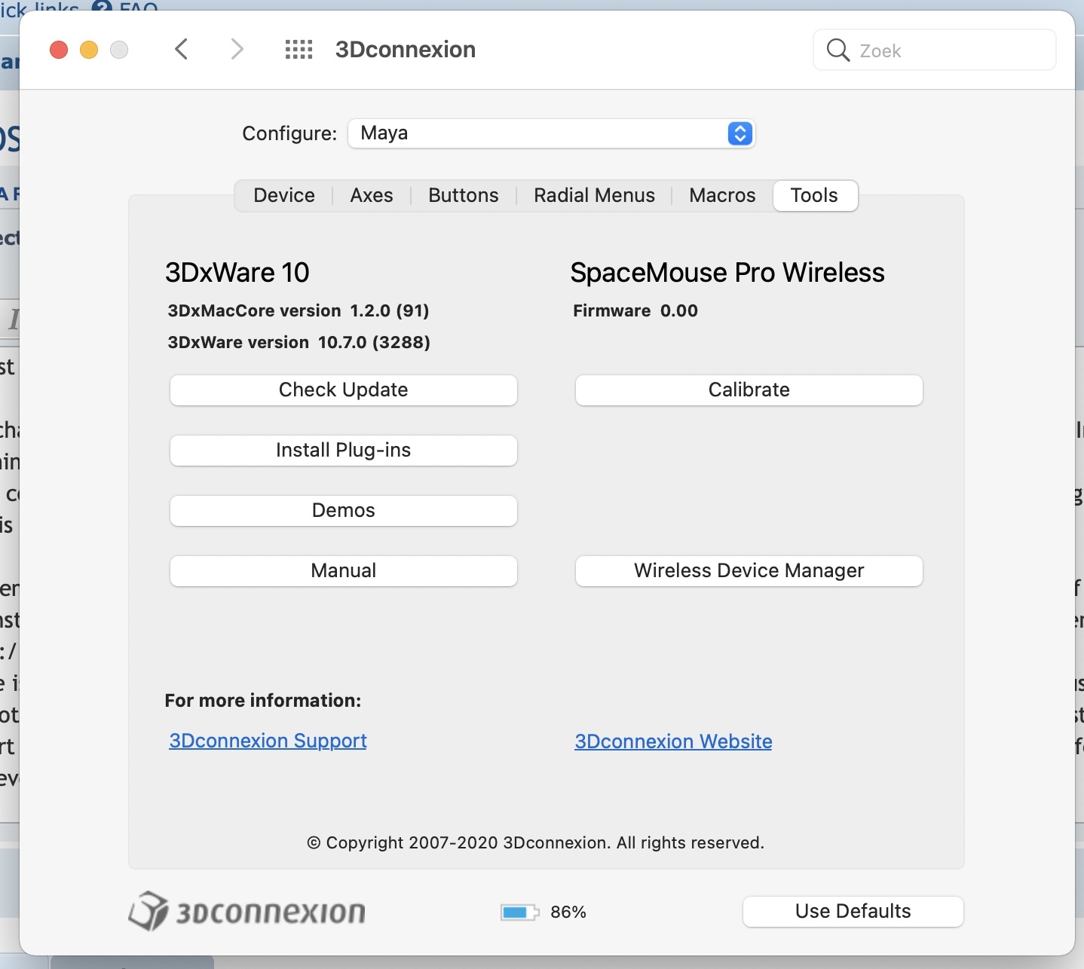Viewport: 1084px width, 969px height.
Task: Click the Check Update button
Action: (344, 390)
